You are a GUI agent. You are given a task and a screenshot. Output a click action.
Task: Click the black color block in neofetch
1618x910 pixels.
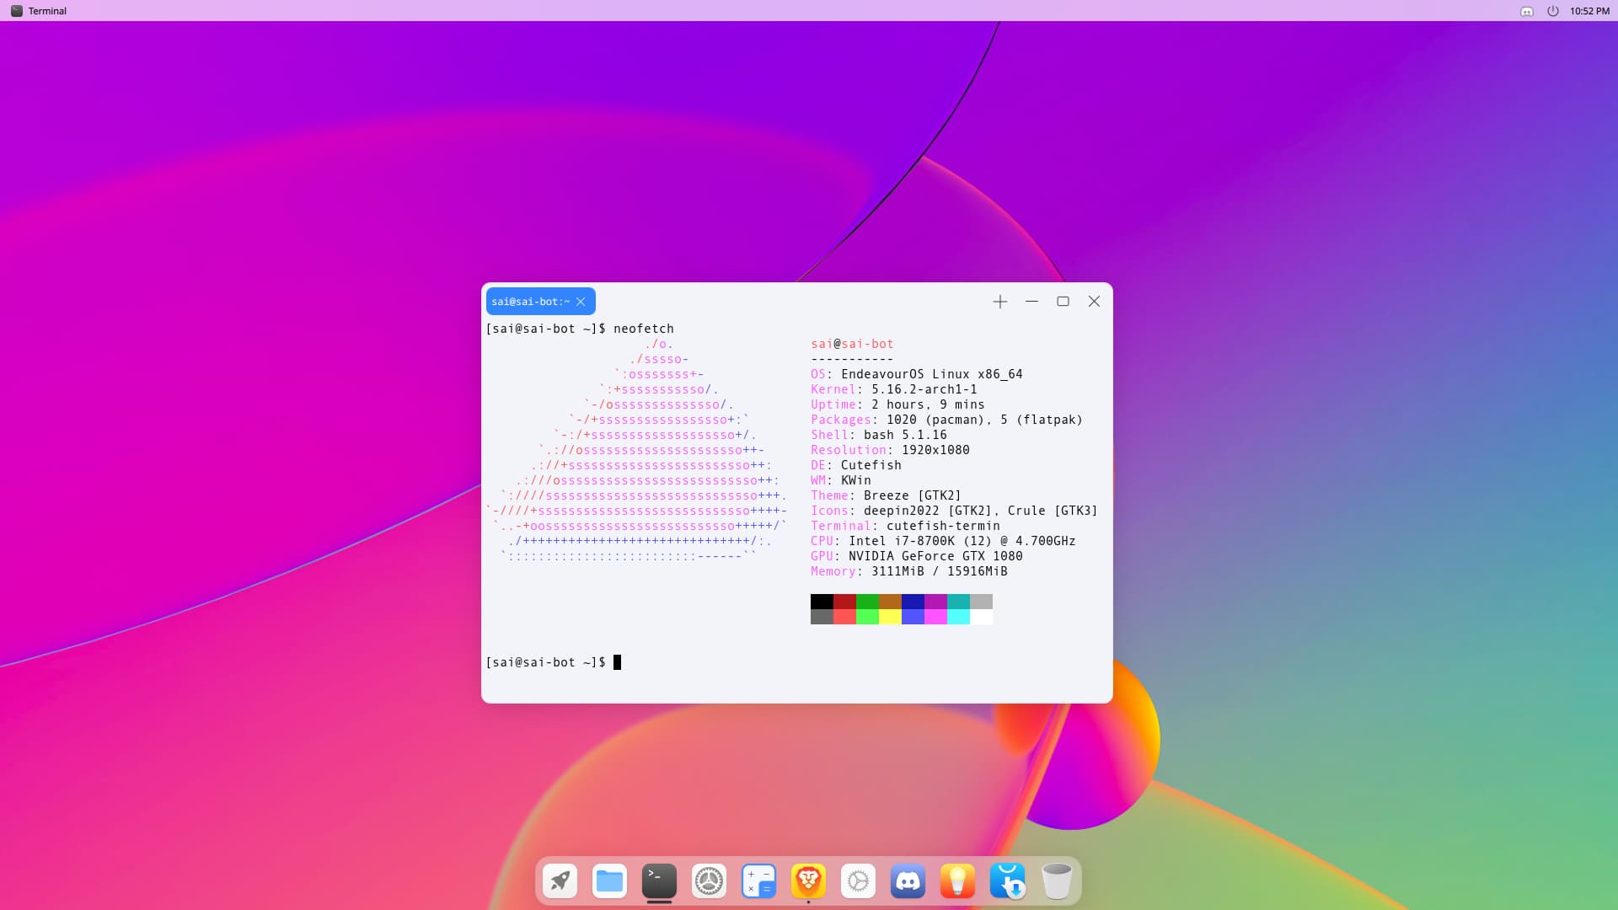tap(822, 602)
